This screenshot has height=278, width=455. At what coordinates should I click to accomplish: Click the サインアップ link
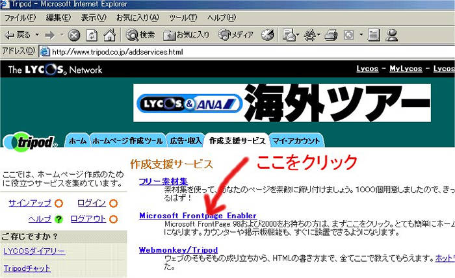coord(30,203)
